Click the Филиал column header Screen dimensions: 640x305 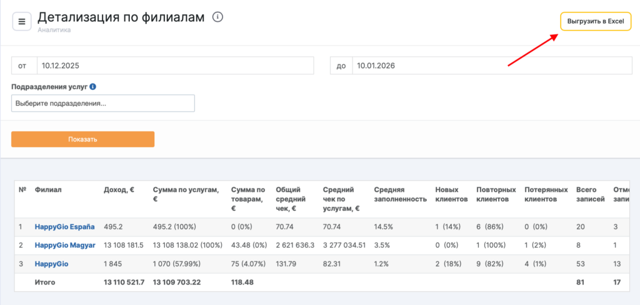coord(49,189)
